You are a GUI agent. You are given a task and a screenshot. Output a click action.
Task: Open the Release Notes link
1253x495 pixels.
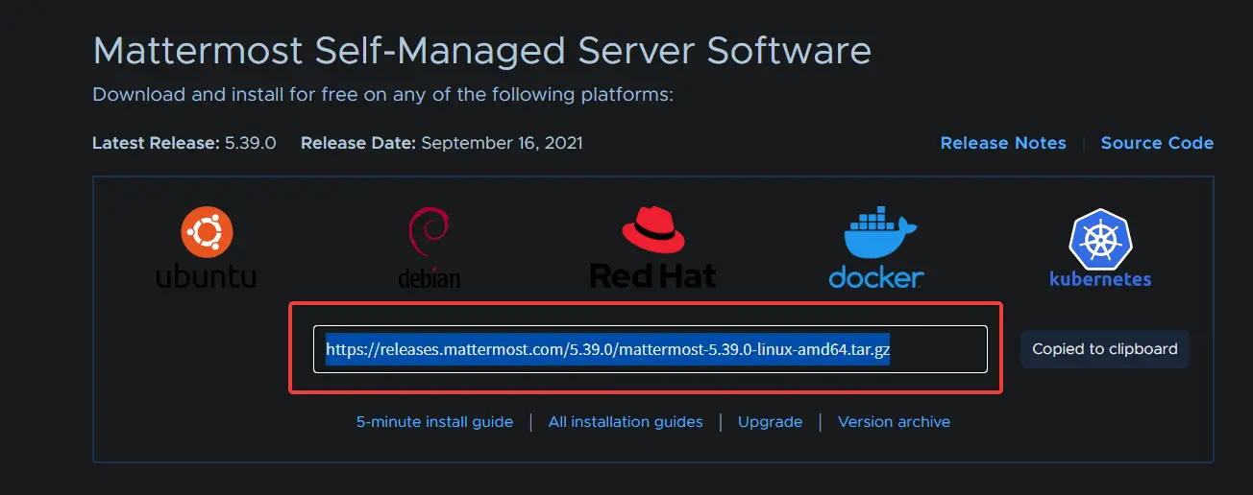pos(1003,143)
